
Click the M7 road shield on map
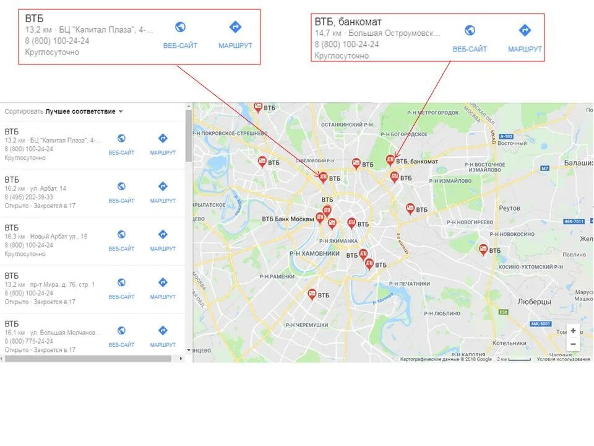point(544,168)
